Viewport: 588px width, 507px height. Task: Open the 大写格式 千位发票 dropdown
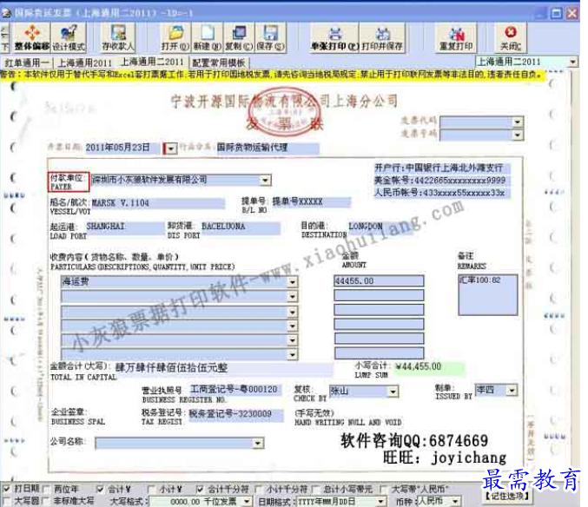click(247, 501)
